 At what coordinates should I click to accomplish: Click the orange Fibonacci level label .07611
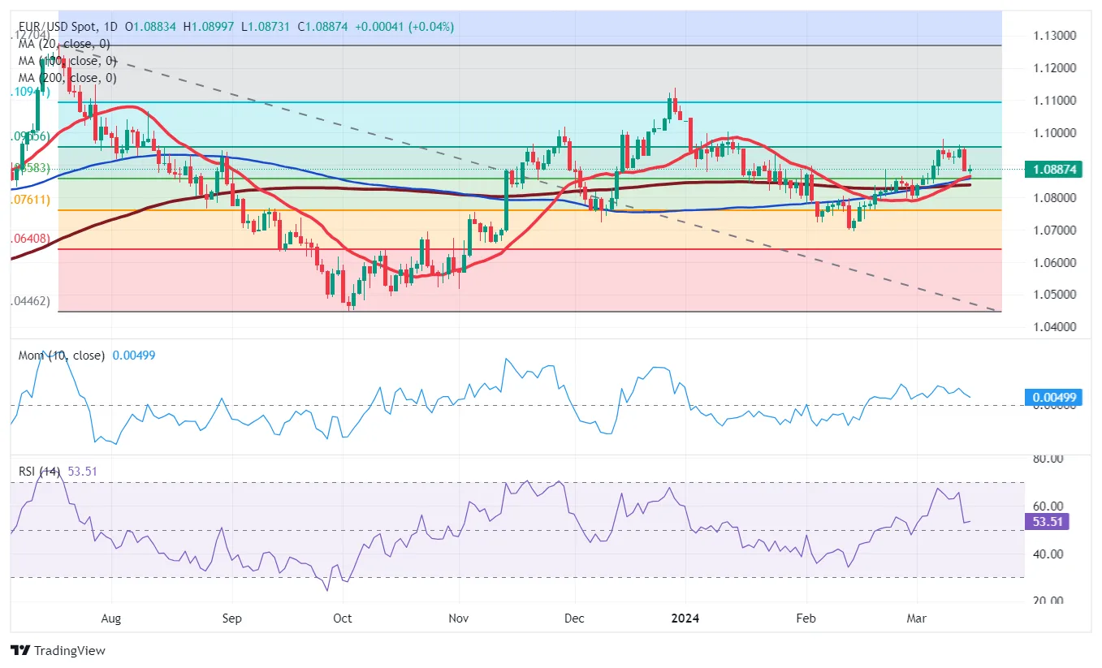(x=32, y=199)
